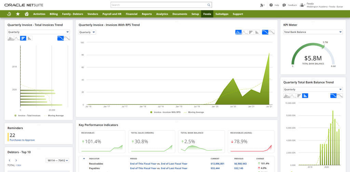Image resolution: width=350 pixels, height=172 pixels.
Task: Select line chart in Invoices With RPS Trend
Action: 245,32
